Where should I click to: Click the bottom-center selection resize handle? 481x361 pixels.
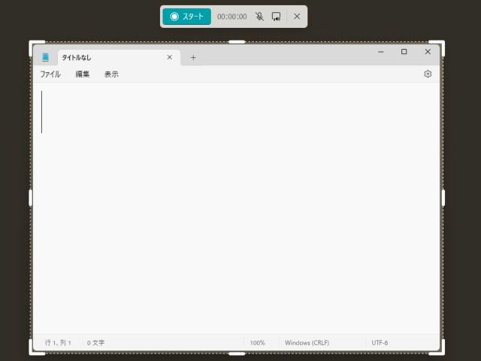[x=237, y=353]
